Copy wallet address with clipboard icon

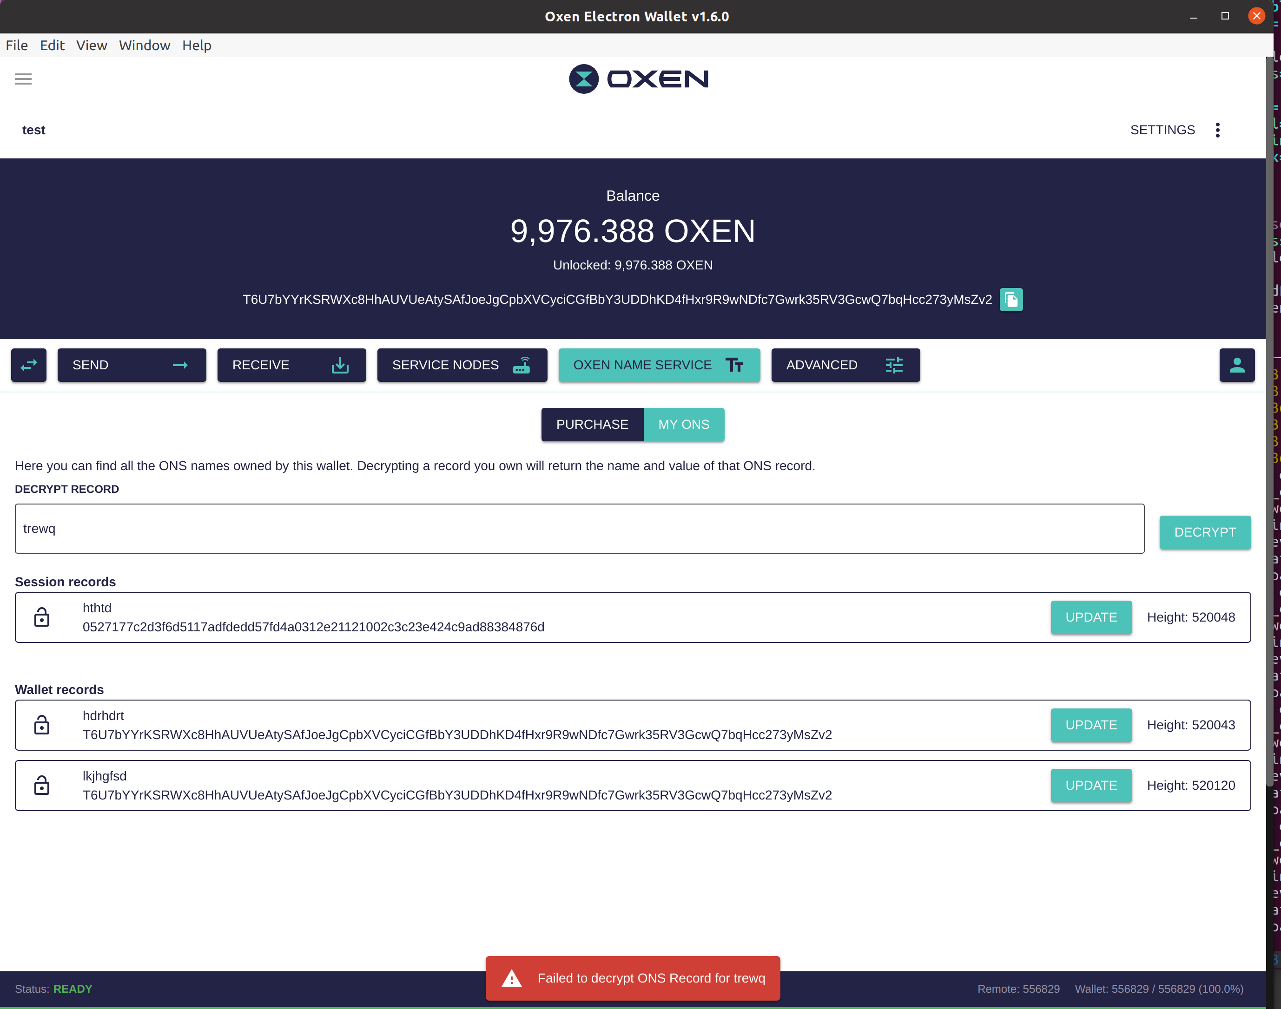(x=1011, y=300)
